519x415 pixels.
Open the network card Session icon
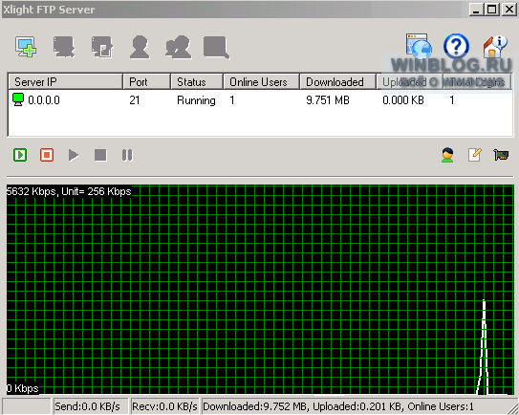[x=501, y=155]
